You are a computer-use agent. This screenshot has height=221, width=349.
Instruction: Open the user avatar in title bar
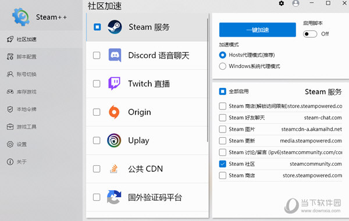pos(295,3)
